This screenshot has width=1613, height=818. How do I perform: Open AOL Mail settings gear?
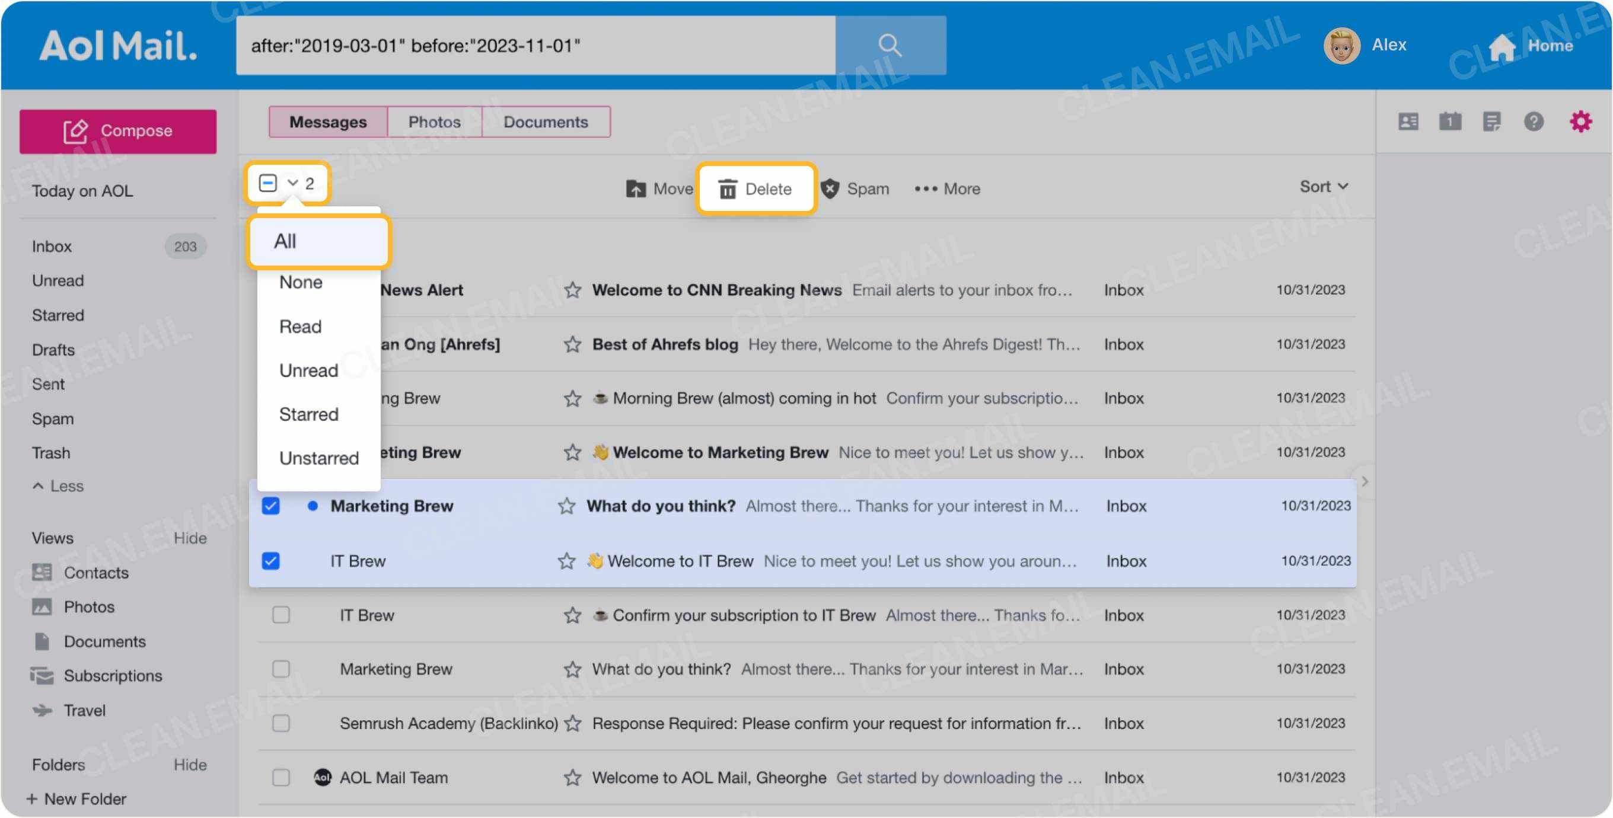pyautogui.click(x=1581, y=122)
